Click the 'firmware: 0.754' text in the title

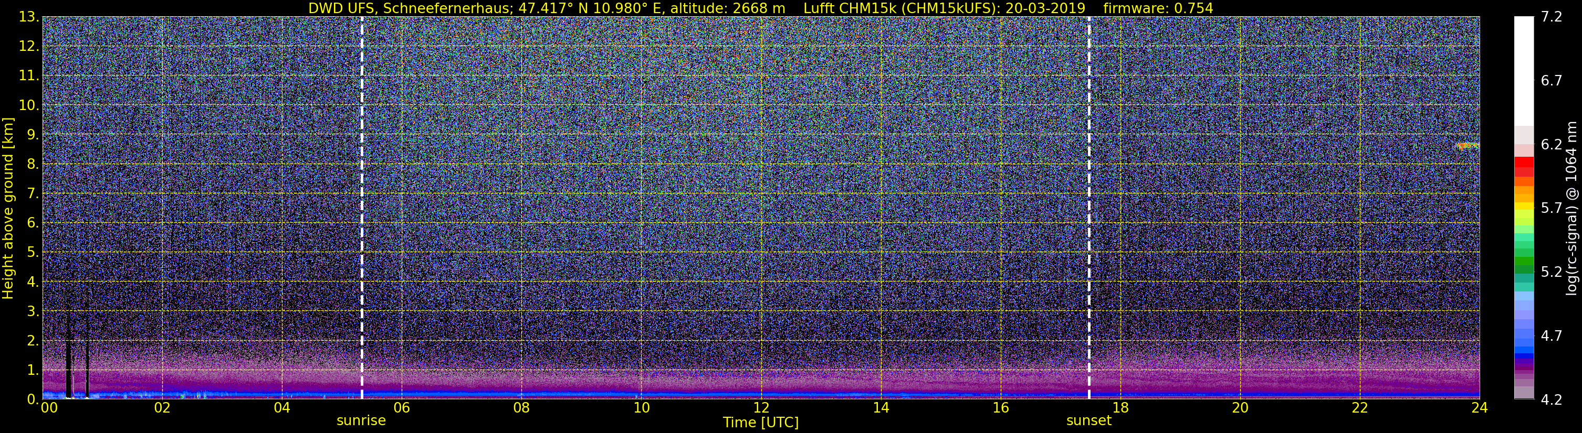(1158, 8)
